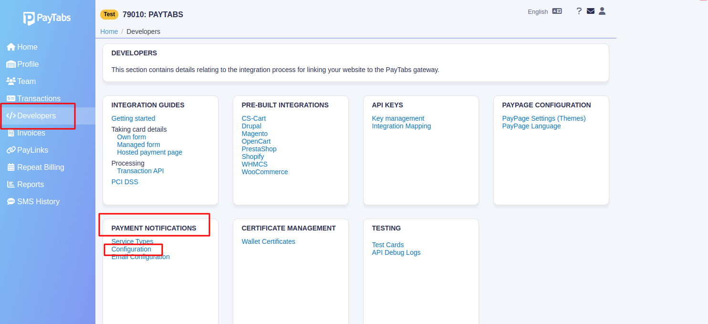Go to the Team section

(x=27, y=81)
